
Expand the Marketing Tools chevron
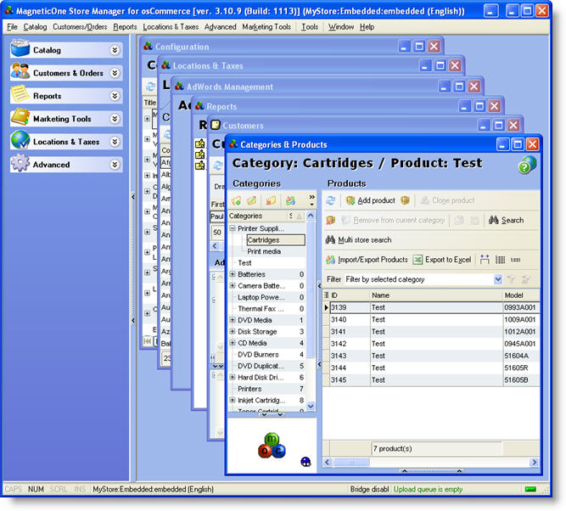tap(115, 119)
